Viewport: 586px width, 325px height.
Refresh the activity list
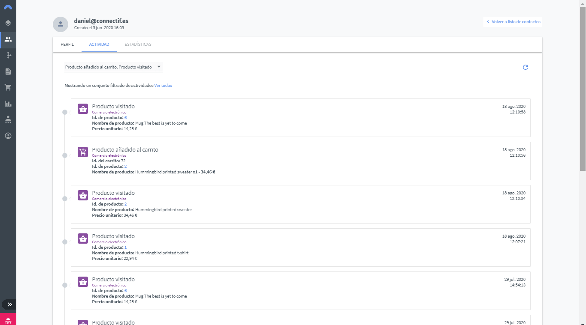point(525,67)
